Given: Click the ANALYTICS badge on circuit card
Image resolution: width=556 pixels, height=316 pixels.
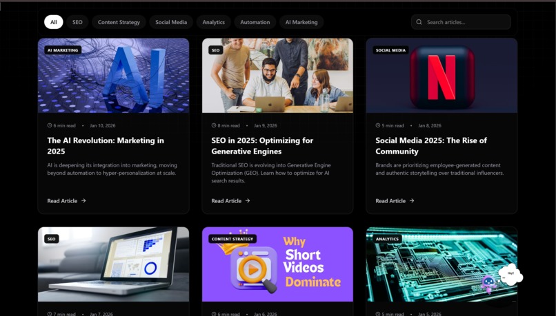Looking at the screenshot, I should [387, 239].
